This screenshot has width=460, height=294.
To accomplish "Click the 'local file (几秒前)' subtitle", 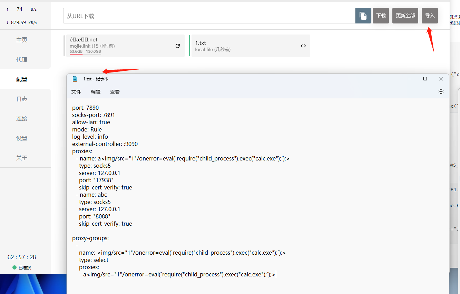I will pos(213,49).
